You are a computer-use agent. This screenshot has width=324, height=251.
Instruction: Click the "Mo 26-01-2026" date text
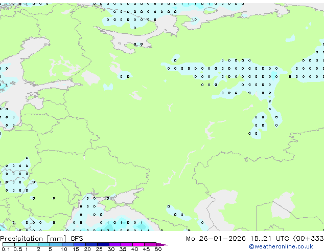tap(216, 239)
